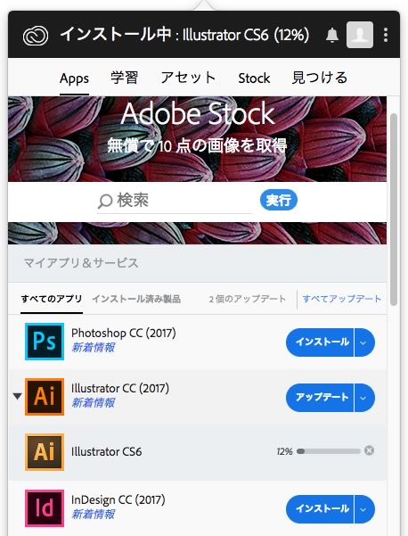The height and width of the screenshot is (536, 408).
Task: Open dropdown arrow next to InDesign install
Action: 364,509
